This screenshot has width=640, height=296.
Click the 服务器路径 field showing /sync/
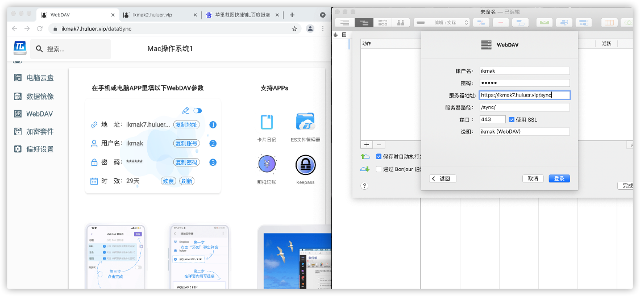[524, 107]
